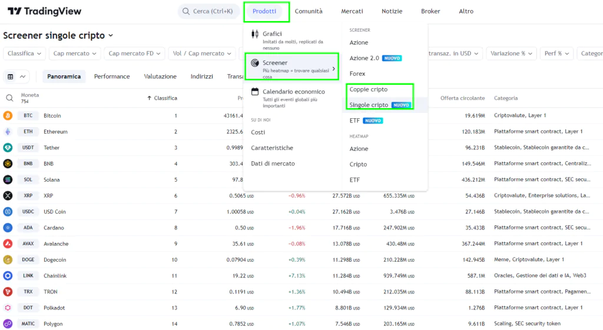
Task: Open the Classifica filter dropdown
Action: 24,54
